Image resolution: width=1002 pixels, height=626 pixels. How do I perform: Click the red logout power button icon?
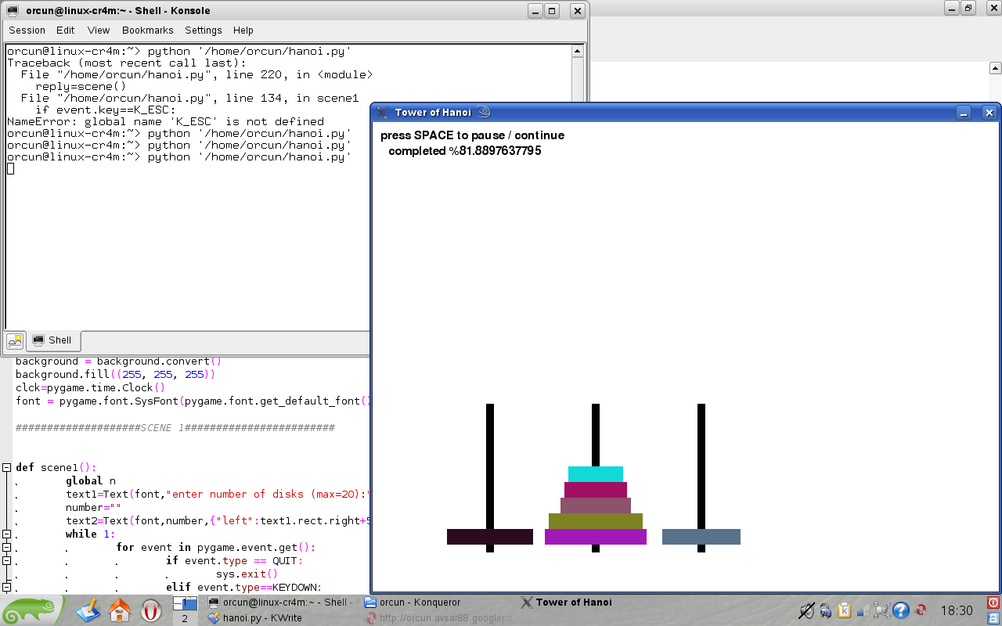click(993, 603)
